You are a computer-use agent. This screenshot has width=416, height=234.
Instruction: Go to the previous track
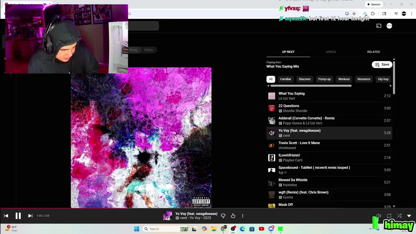6,216
